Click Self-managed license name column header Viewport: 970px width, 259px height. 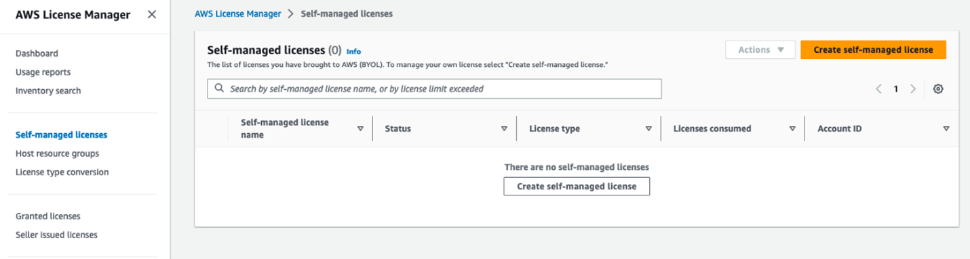point(285,128)
